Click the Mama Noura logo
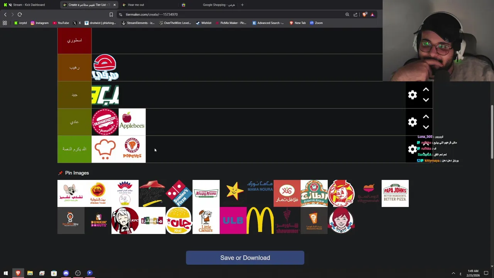The width and height of the screenshot is (494, 278). tap(260, 193)
